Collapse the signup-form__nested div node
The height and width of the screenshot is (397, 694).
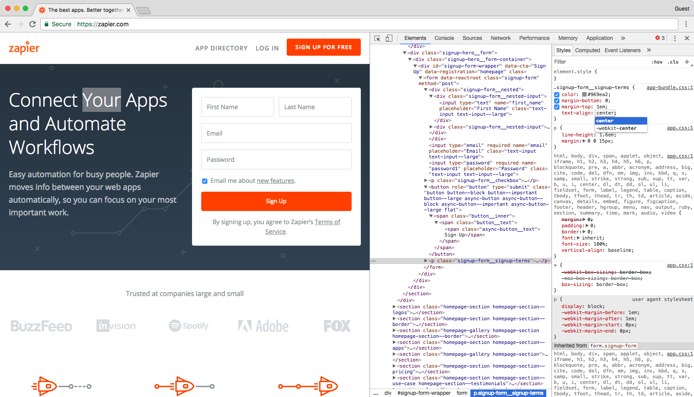coord(425,89)
